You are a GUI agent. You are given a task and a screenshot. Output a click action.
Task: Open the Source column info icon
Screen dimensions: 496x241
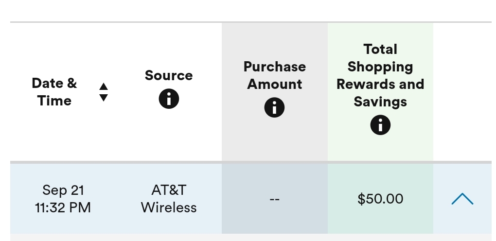[x=169, y=99]
